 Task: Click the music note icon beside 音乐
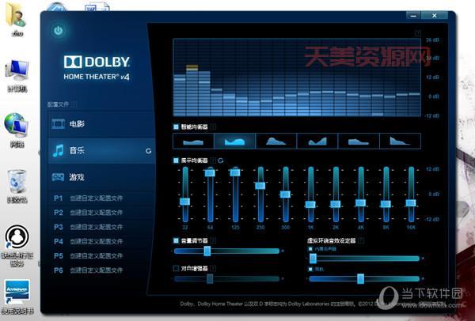click(x=58, y=150)
